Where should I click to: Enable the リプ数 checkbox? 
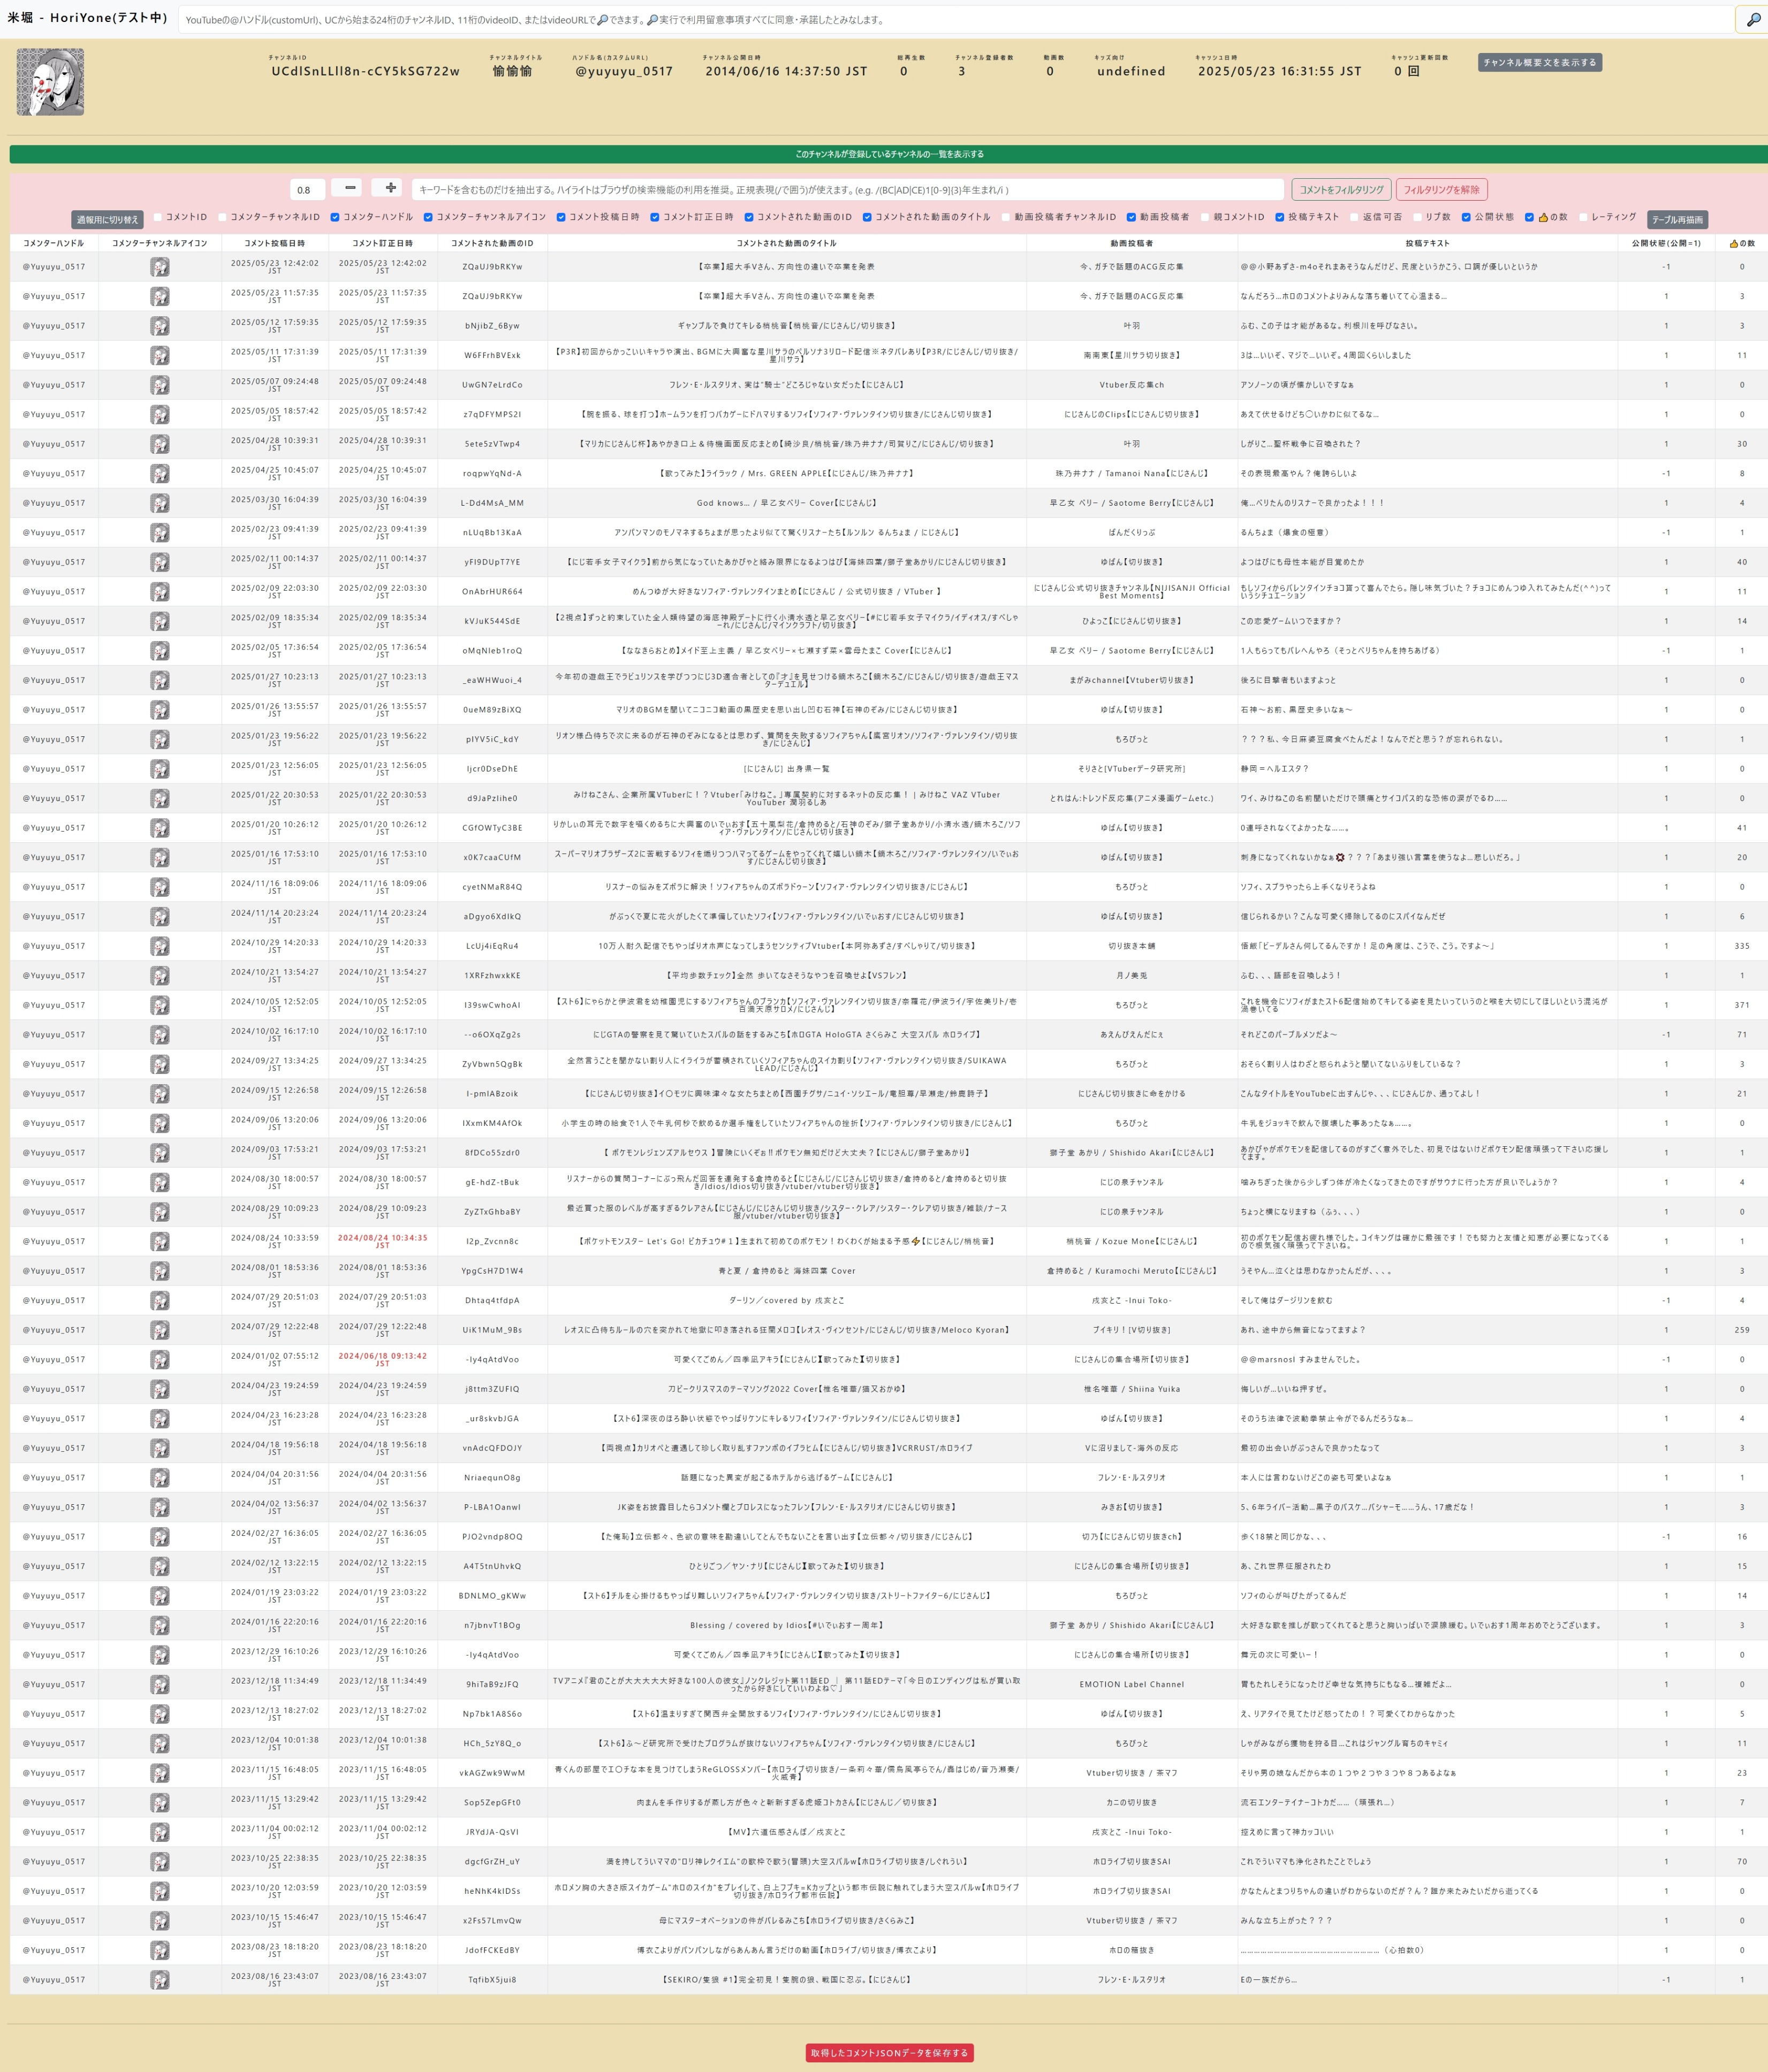pos(1417,217)
